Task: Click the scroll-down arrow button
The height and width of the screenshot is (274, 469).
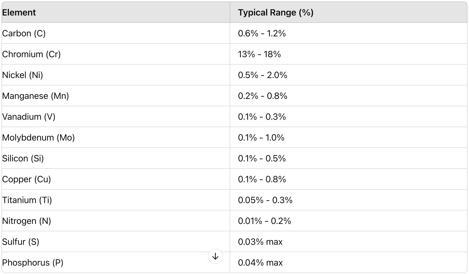Action: (x=215, y=256)
